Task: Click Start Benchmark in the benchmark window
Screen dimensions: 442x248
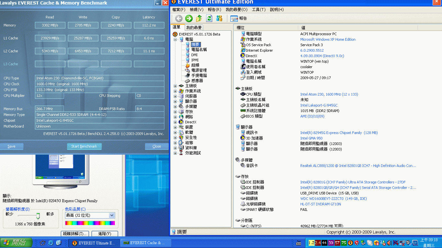Action: point(84,146)
